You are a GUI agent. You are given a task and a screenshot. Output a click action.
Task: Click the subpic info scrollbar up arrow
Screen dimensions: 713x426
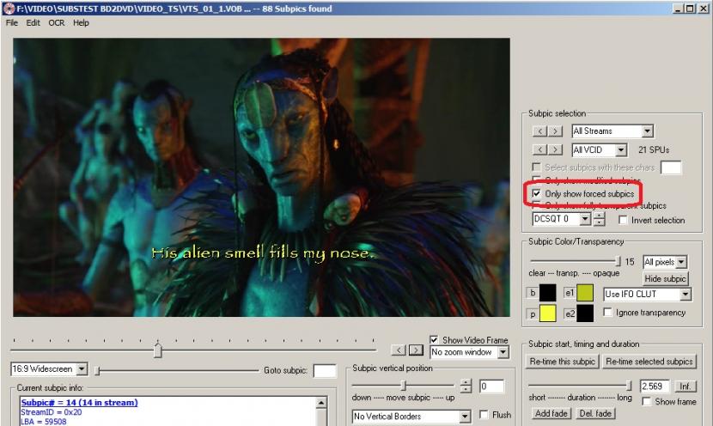click(321, 404)
